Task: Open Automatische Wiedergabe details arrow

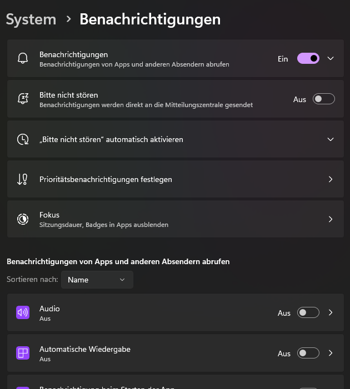Action: pyautogui.click(x=331, y=353)
